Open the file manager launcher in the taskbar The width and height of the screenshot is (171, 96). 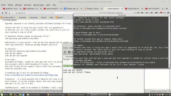[x=20, y=95]
